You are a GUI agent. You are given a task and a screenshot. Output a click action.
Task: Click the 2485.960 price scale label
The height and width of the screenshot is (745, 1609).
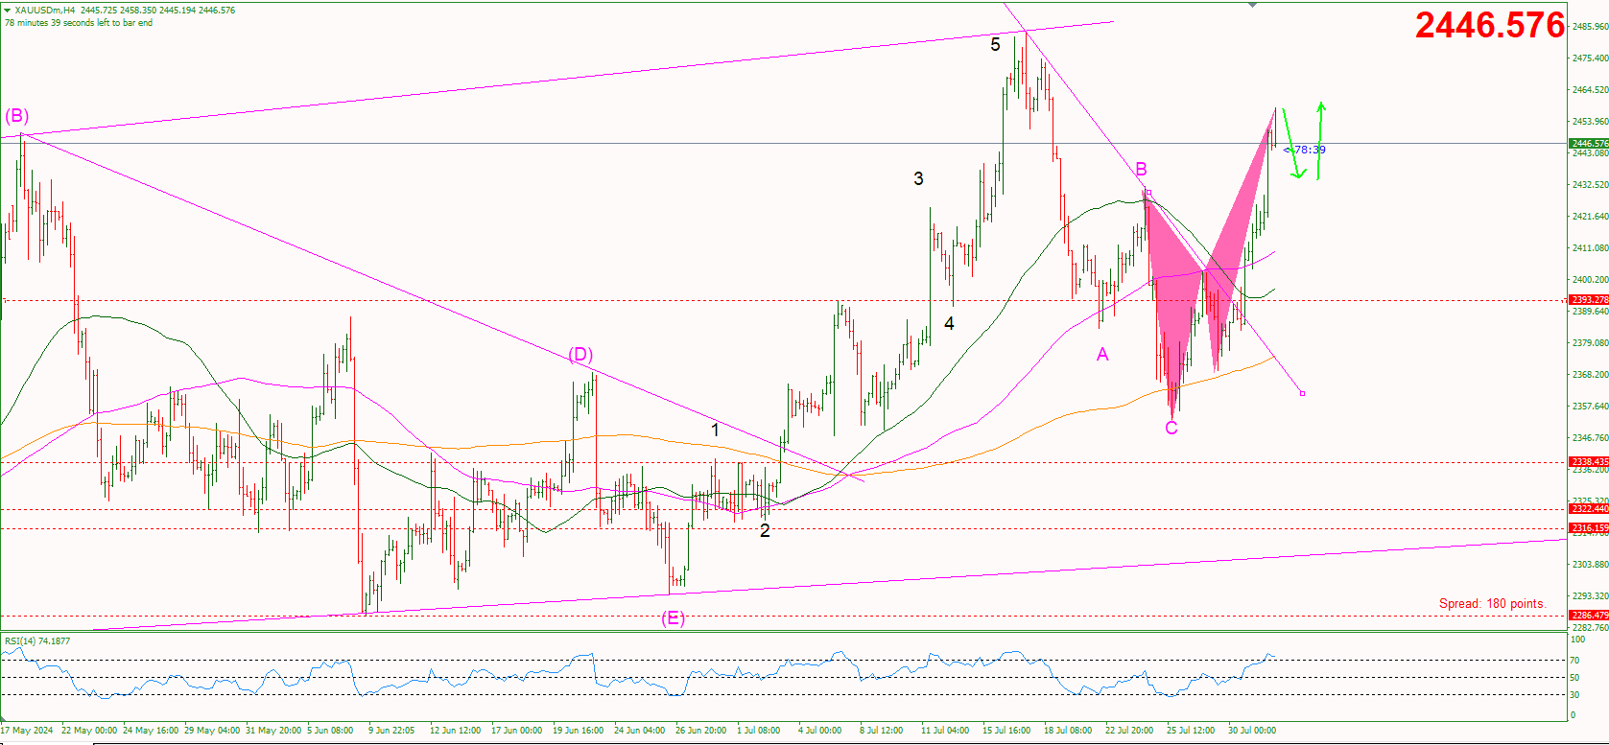pos(1590,27)
